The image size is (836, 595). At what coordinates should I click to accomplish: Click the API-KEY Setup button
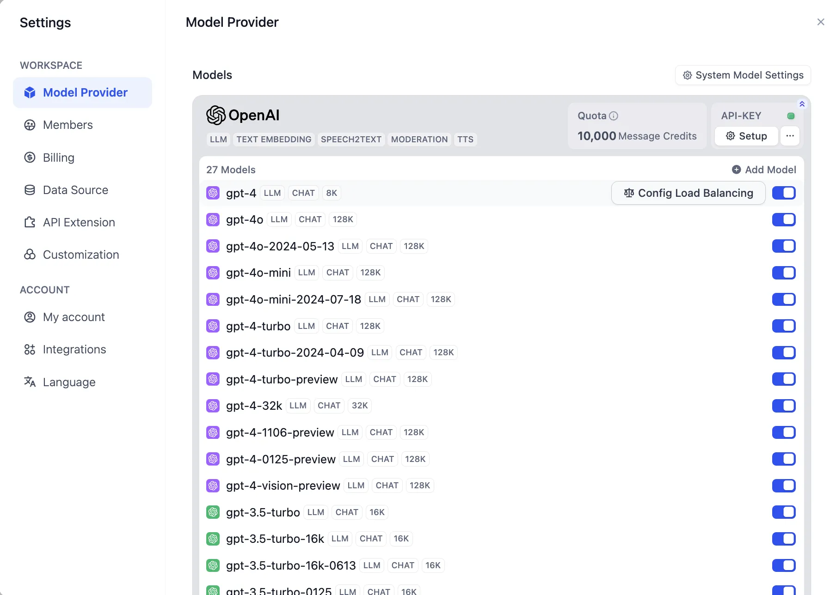click(x=746, y=136)
